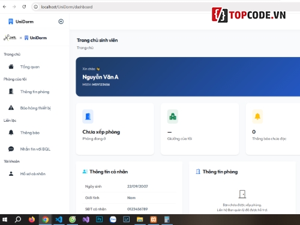Open Zalo from the taskbar
Viewport: 300px width, 225px height.
[113, 220]
